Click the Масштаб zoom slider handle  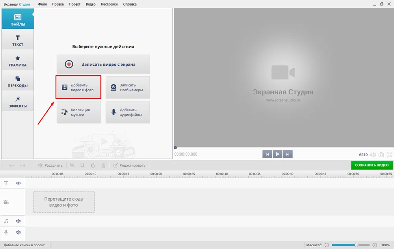(357, 245)
